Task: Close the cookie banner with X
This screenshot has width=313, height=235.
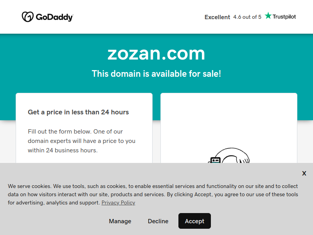Action: (304, 173)
